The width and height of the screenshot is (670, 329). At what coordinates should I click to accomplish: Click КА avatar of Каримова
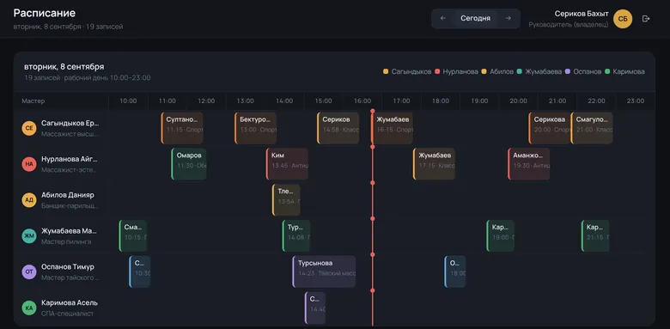[29, 308]
